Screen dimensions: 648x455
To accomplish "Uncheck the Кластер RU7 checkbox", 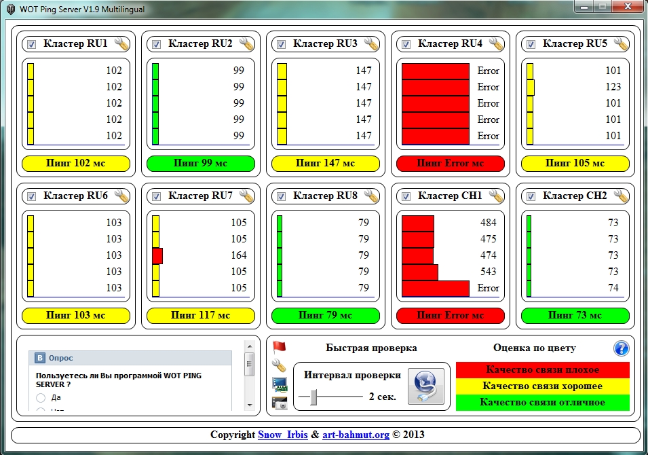I will coord(156,197).
